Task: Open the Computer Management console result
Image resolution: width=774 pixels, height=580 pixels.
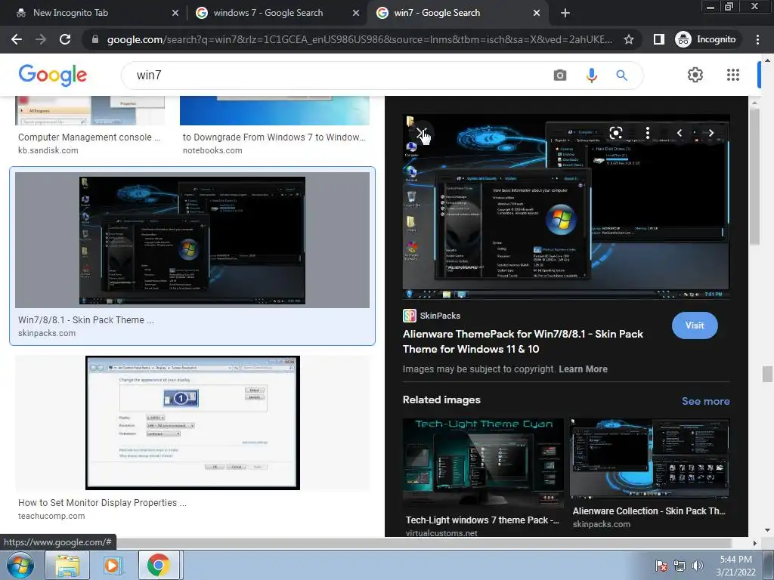Action: click(89, 137)
